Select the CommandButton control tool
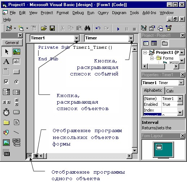Viewport: 187px width, 182px height. (16, 72)
